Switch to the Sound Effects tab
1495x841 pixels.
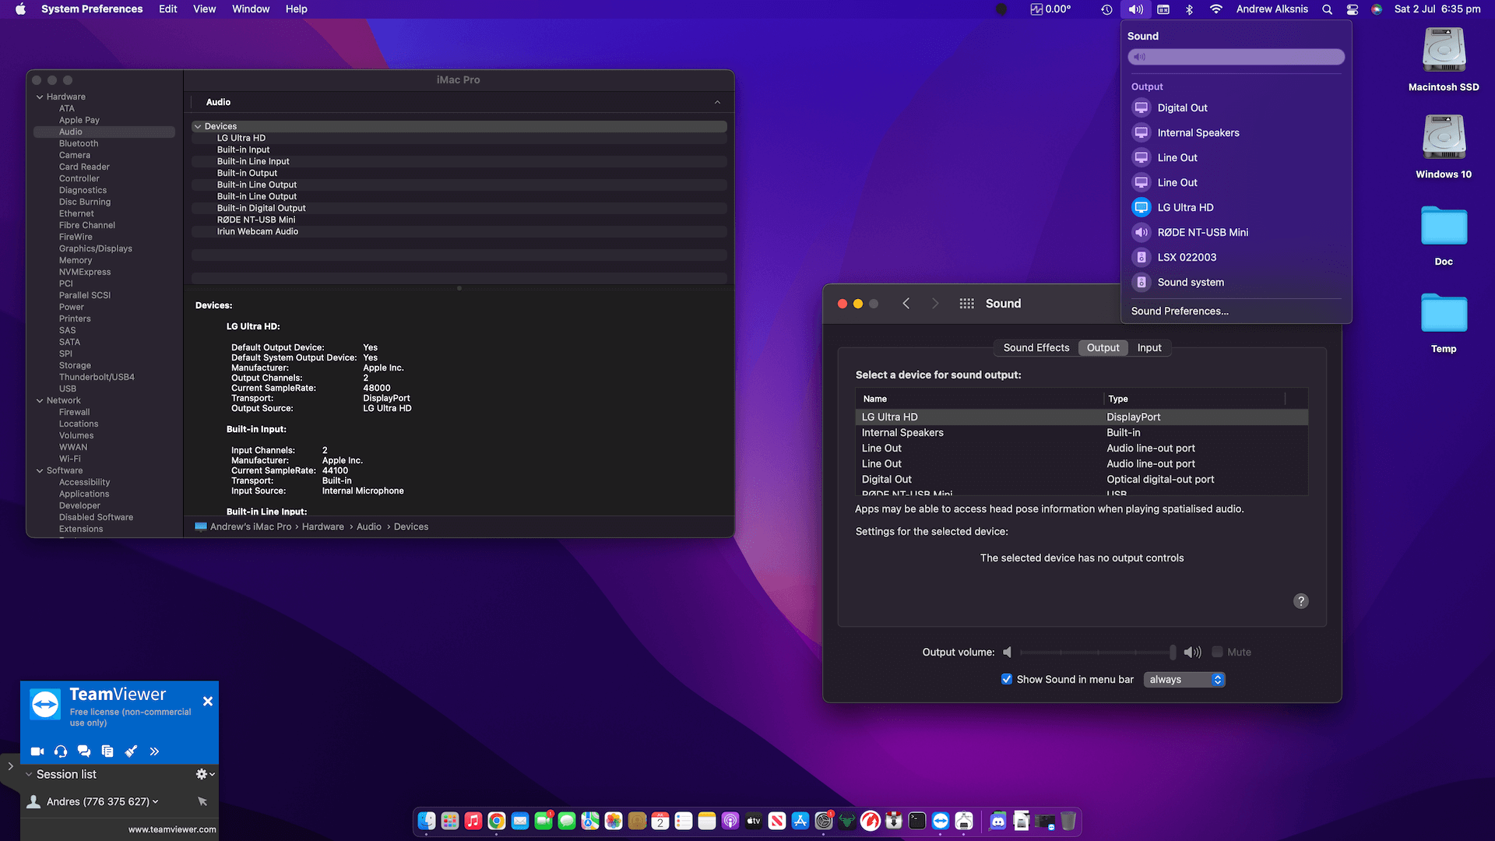[1036, 347]
